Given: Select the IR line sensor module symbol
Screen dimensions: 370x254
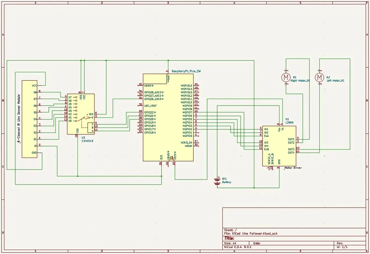Looking at the screenshot, I should click(29, 119).
